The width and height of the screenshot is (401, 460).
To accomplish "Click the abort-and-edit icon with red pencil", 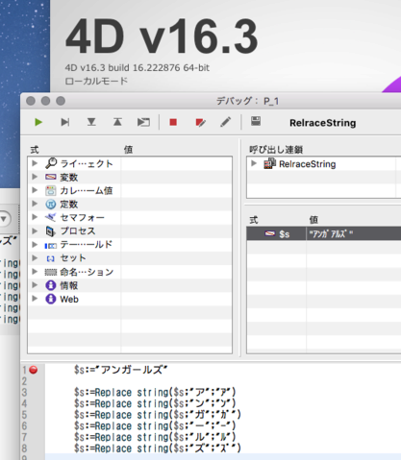I will pos(200,122).
